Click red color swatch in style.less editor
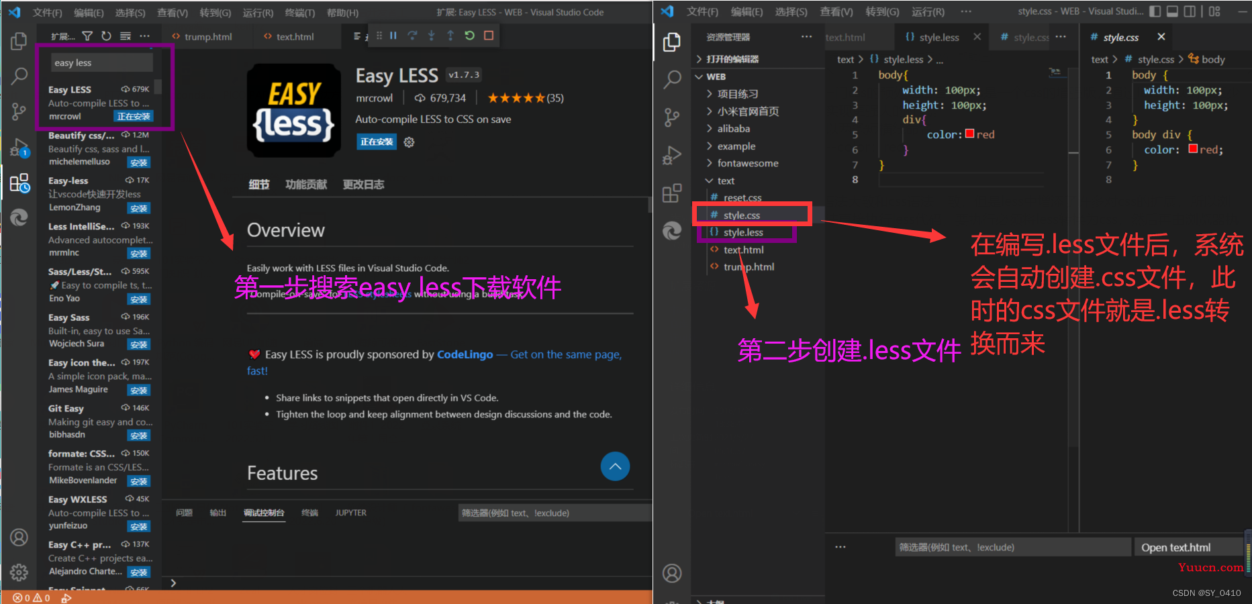The image size is (1252, 604). point(969,134)
